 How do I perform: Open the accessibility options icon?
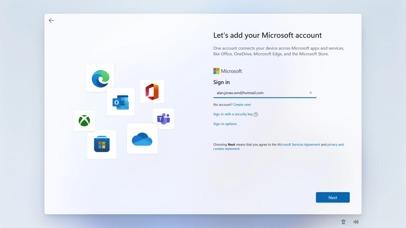(x=343, y=222)
